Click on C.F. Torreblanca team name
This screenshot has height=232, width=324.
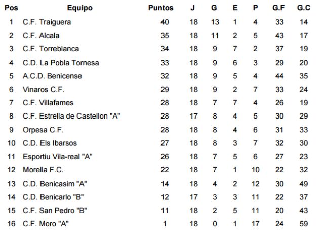(x=51, y=49)
